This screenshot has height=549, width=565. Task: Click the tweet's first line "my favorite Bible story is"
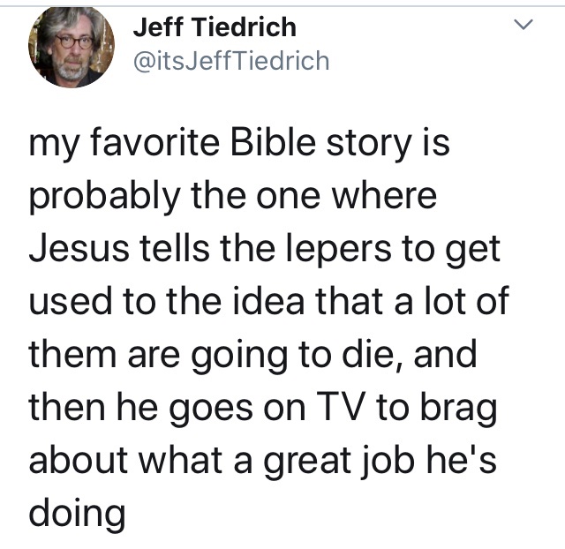coord(238,144)
